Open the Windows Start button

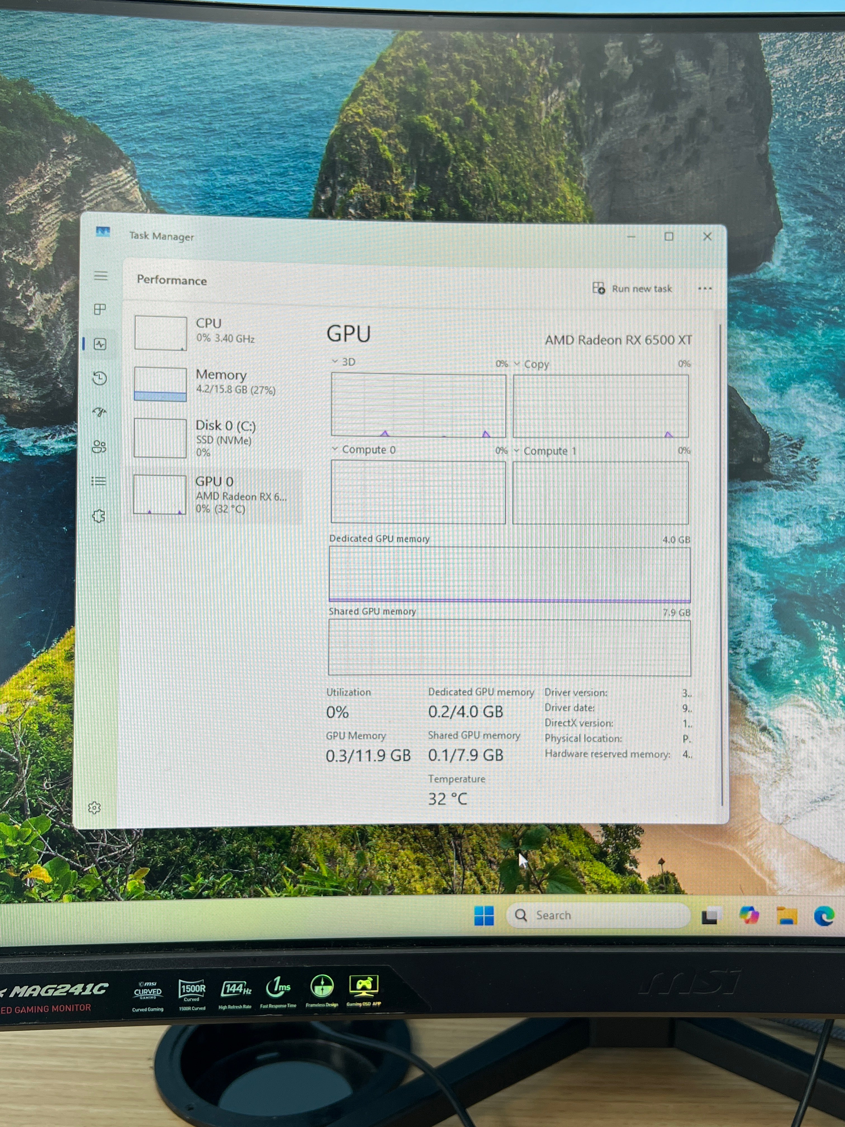[x=484, y=916]
